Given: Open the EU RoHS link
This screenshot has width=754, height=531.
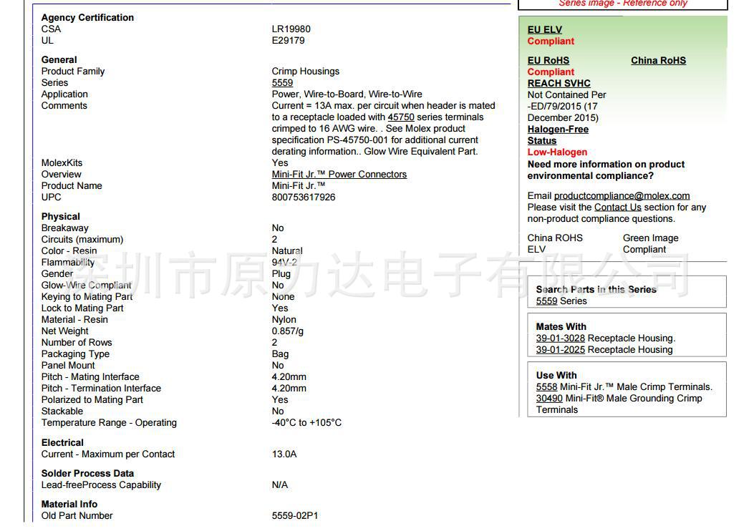Looking at the screenshot, I should pos(548,61).
